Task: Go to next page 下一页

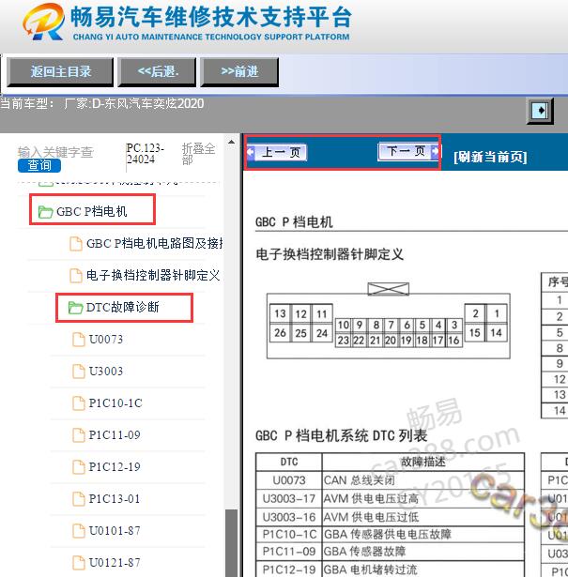Action: point(408,151)
